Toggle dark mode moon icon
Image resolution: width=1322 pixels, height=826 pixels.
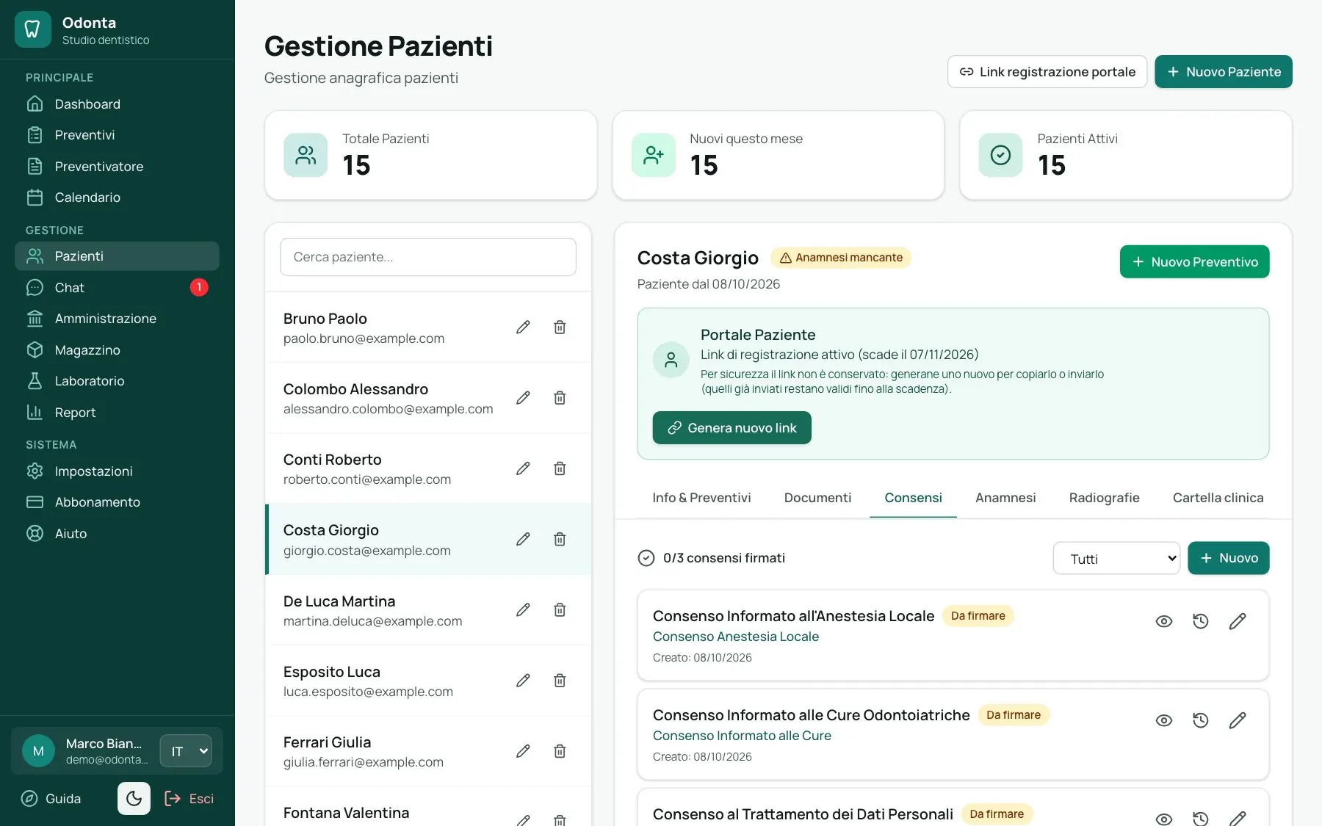pos(134,799)
